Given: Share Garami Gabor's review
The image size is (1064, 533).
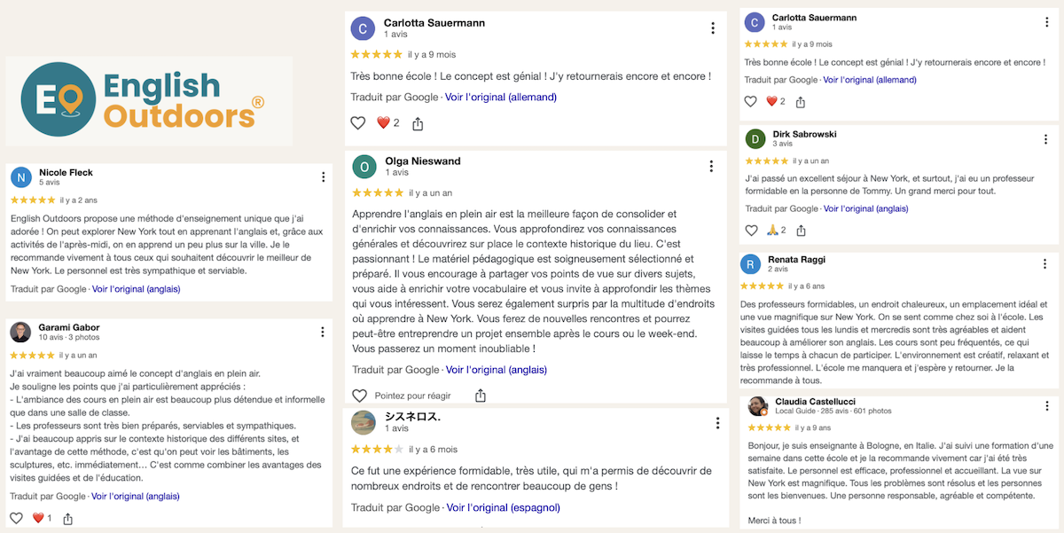Looking at the screenshot, I should (68, 518).
